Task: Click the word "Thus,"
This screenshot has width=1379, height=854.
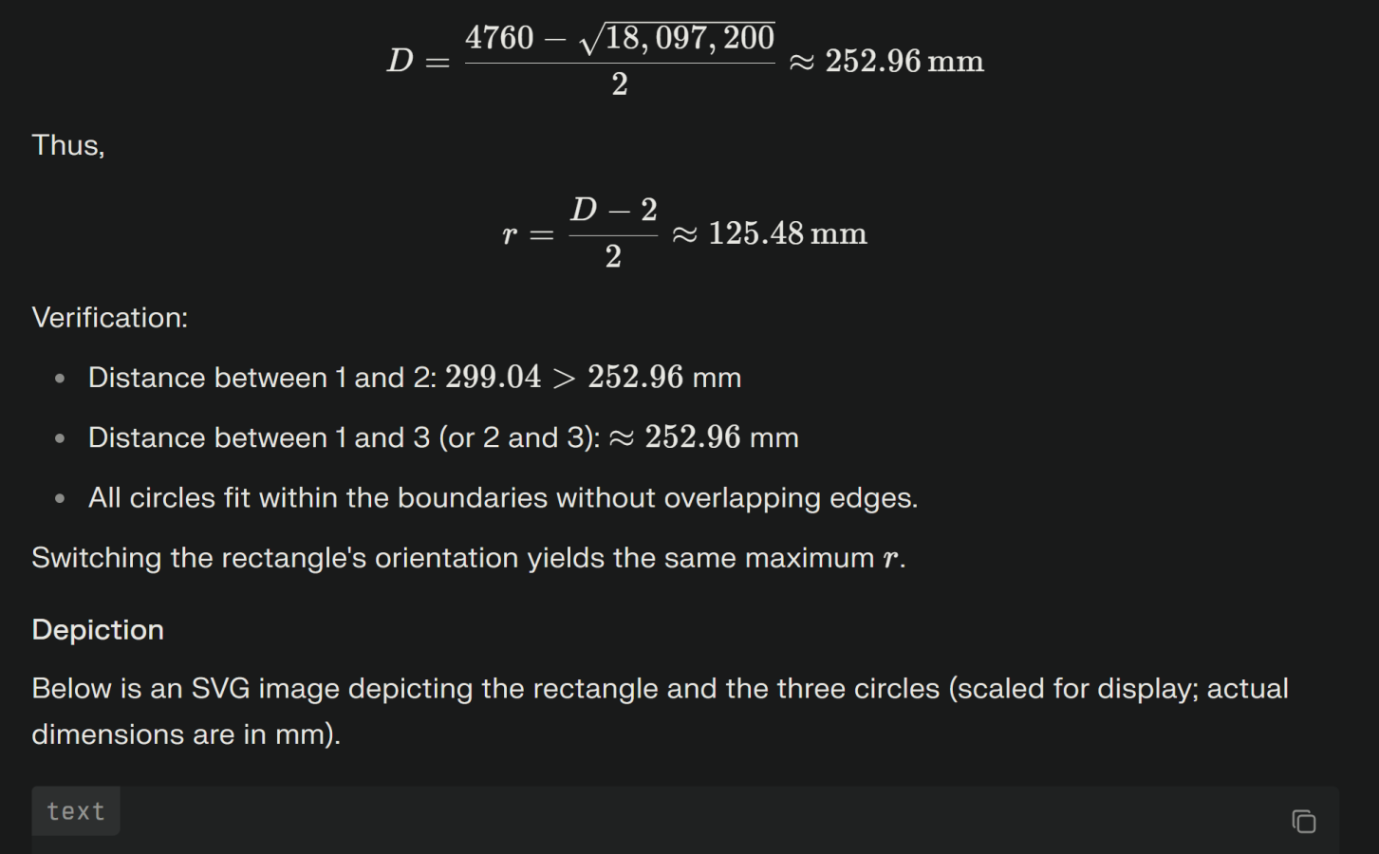Action: (x=68, y=145)
